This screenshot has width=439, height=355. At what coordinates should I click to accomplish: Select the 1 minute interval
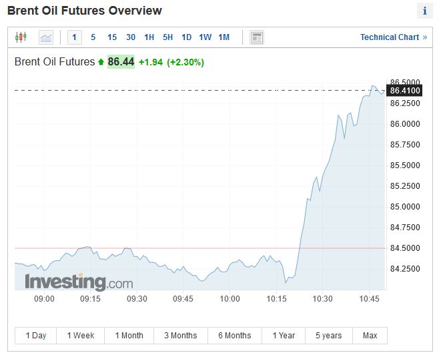[74, 37]
